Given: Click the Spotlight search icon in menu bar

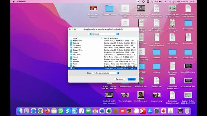Looking at the screenshot, I should click(170, 1).
